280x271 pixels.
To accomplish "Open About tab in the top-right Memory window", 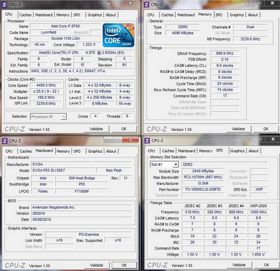I will (253, 15).
